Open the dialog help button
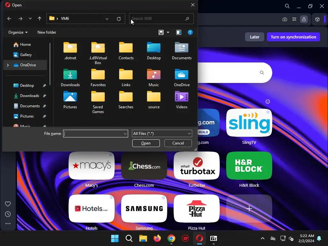 (190, 32)
